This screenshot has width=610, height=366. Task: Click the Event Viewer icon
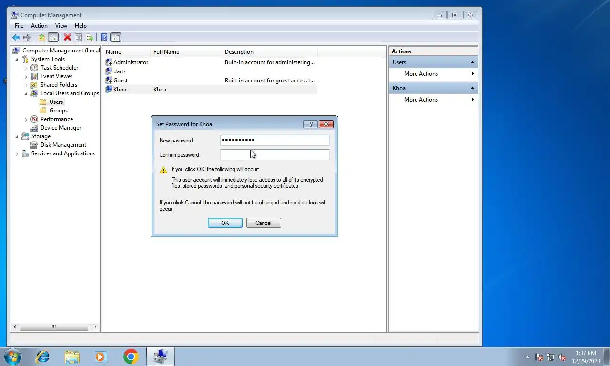tap(34, 76)
